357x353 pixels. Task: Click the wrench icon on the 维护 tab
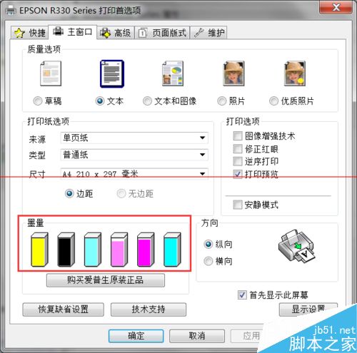click(x=199, y=33)
